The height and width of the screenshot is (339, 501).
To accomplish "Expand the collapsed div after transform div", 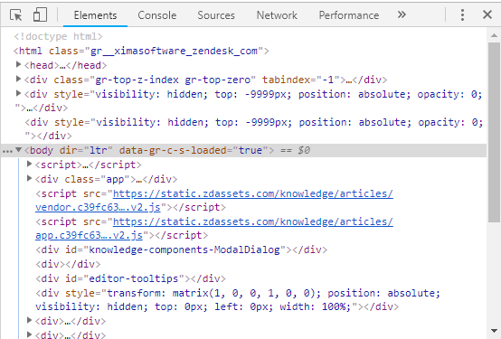I will [30, 320].
